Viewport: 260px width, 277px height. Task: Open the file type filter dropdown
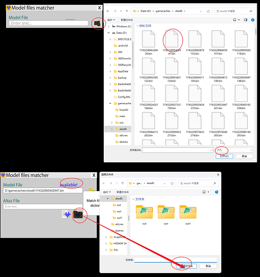point(234,150)
